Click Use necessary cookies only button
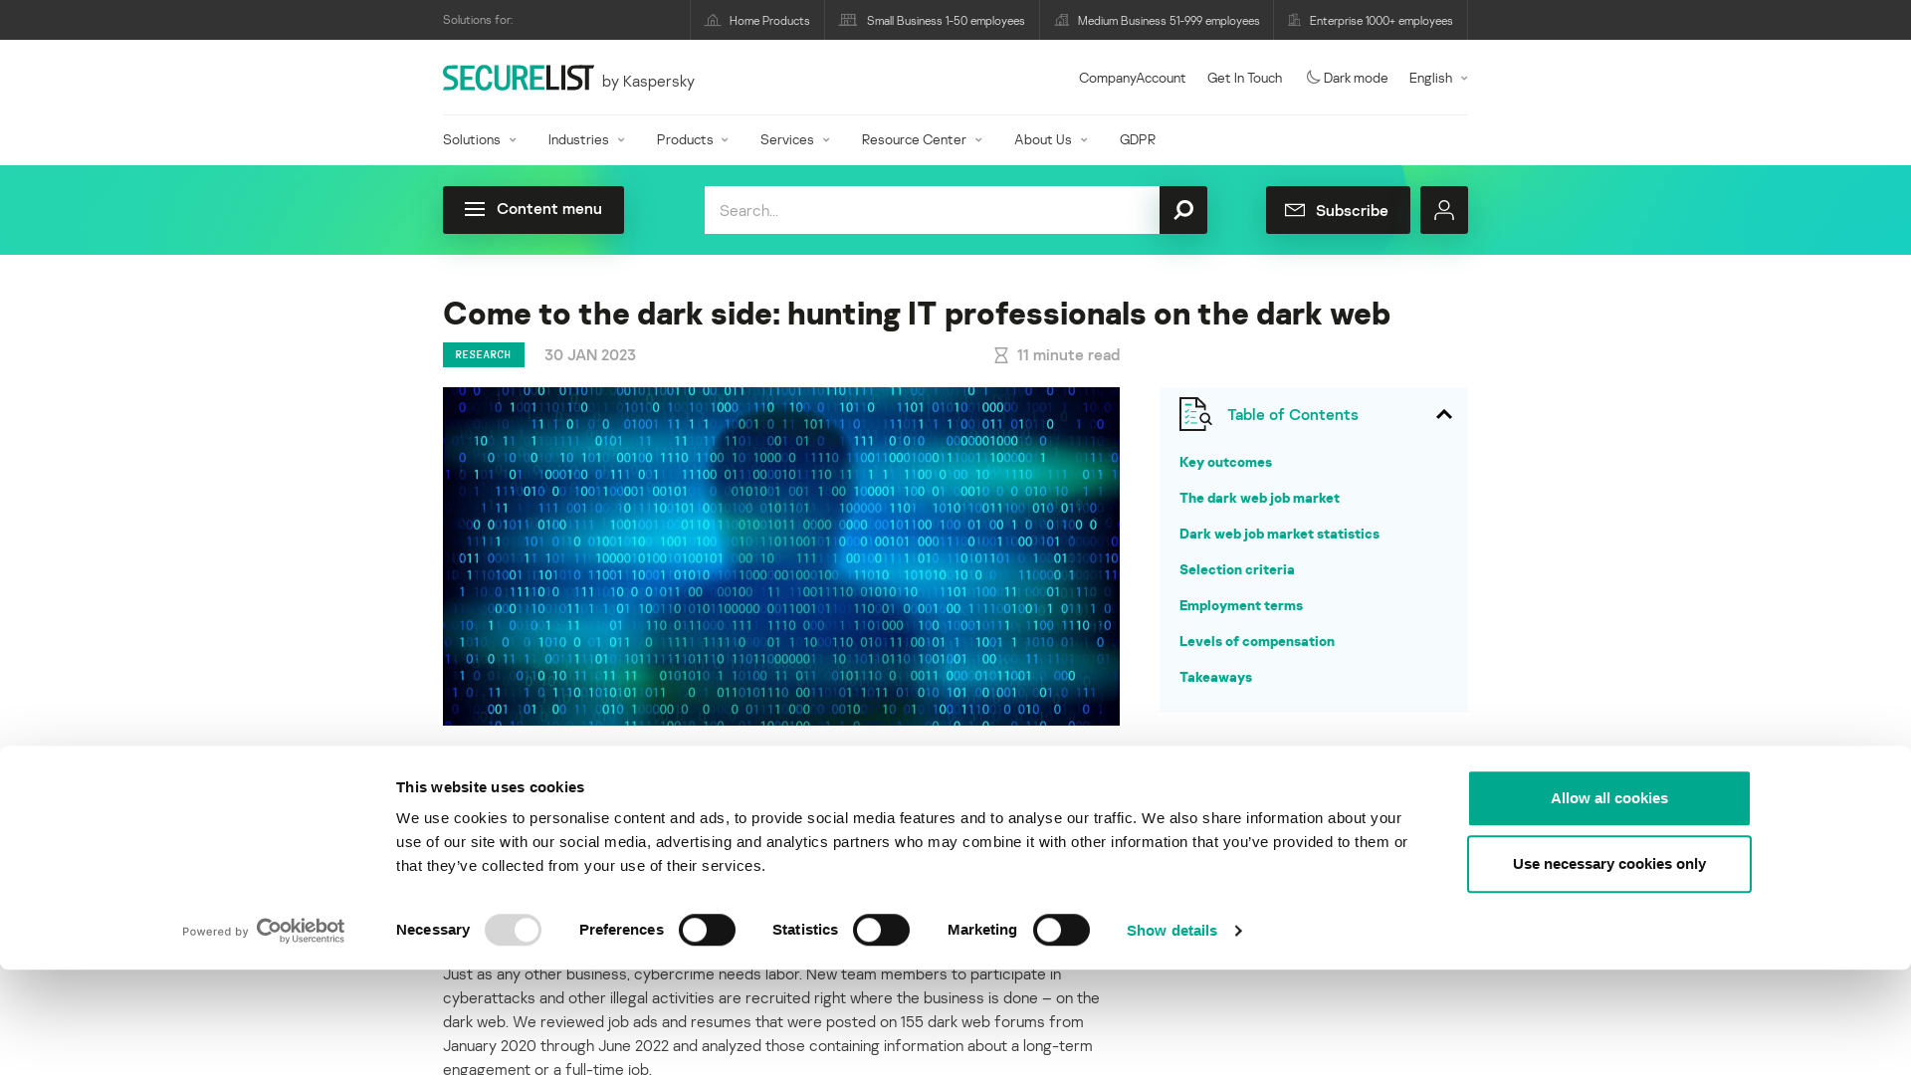1911x1075 pixels. tap(1609, 864)
